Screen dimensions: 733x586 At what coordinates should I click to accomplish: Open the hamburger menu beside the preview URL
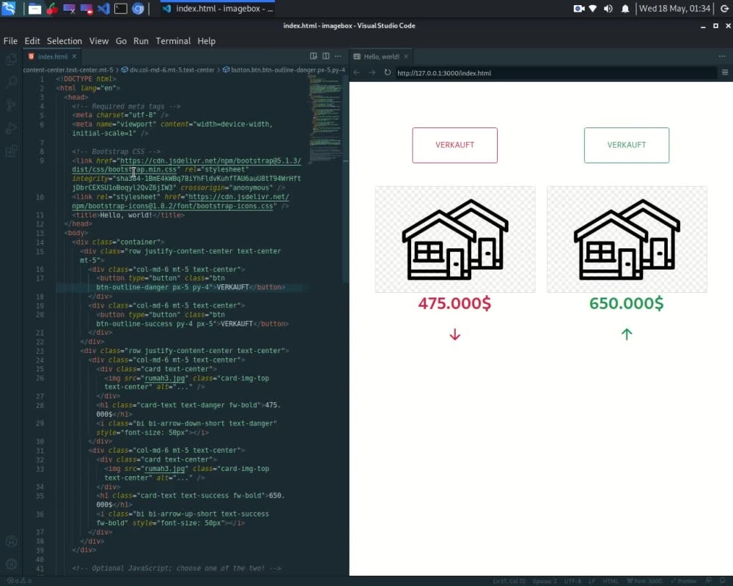[724, 73]
